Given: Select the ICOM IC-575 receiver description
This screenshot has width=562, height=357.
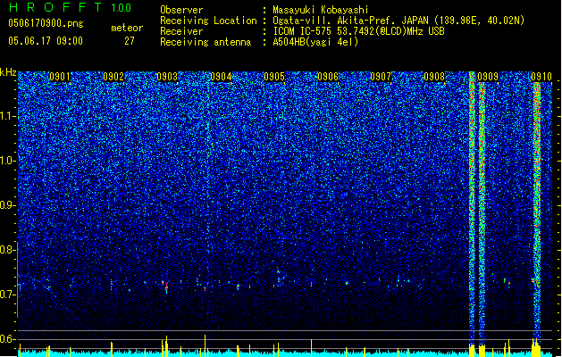Looking at the screenshot, I should pos(358,31).
